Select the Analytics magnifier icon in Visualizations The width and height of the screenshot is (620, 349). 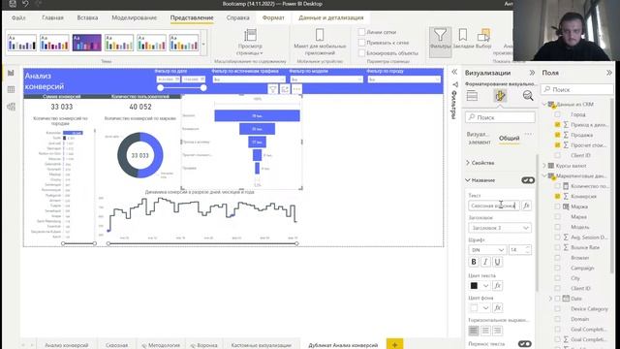tap(527, 96)
